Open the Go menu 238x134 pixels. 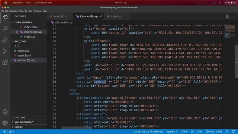26,11
